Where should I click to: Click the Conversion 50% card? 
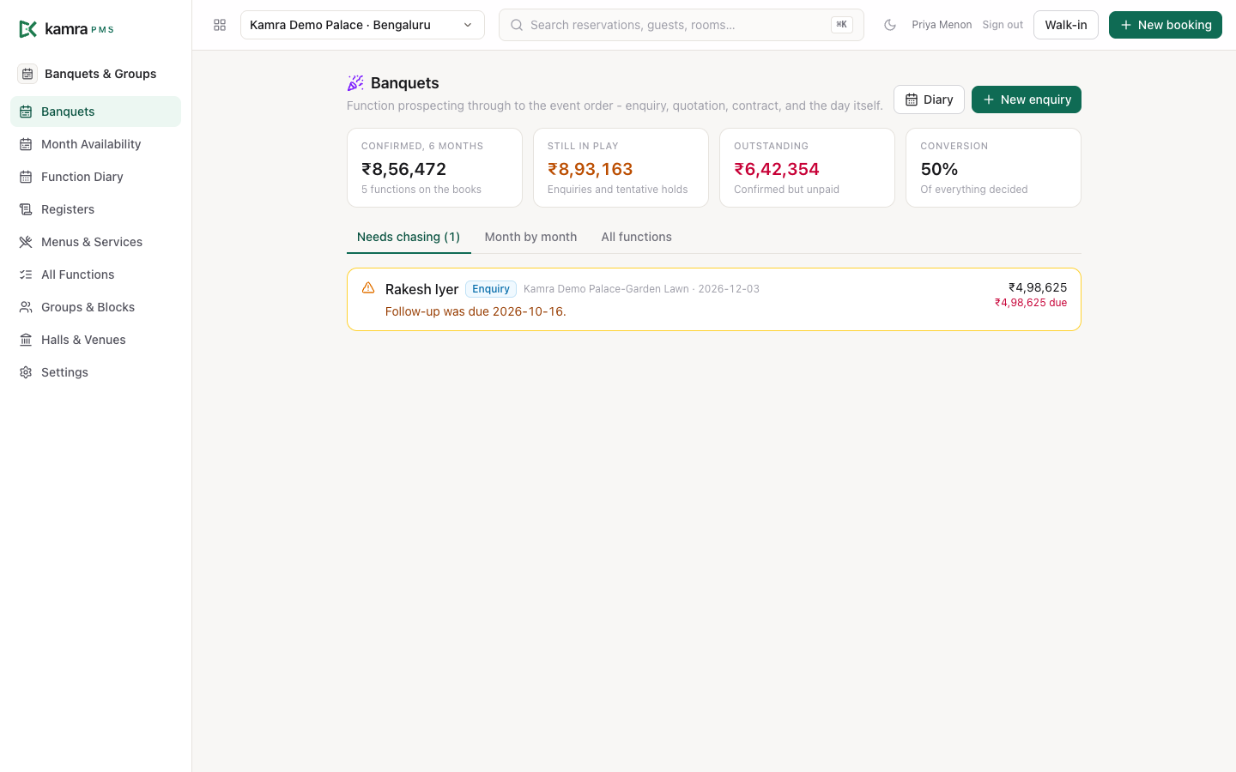click(993, 167)
